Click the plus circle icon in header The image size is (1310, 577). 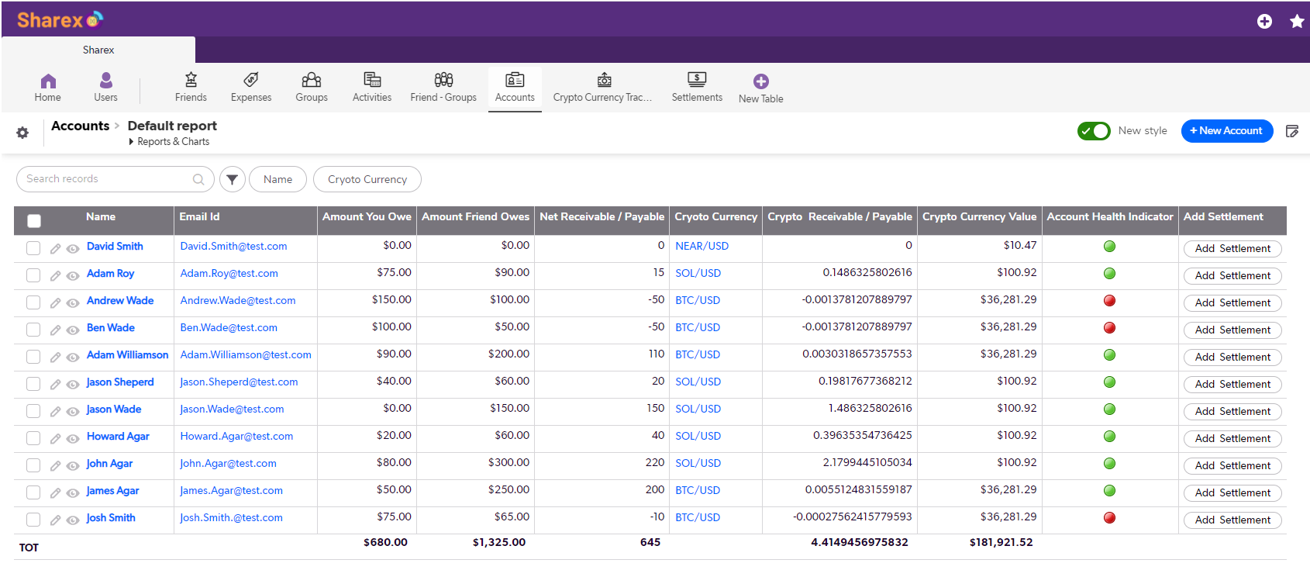[x=1264, y=22]
